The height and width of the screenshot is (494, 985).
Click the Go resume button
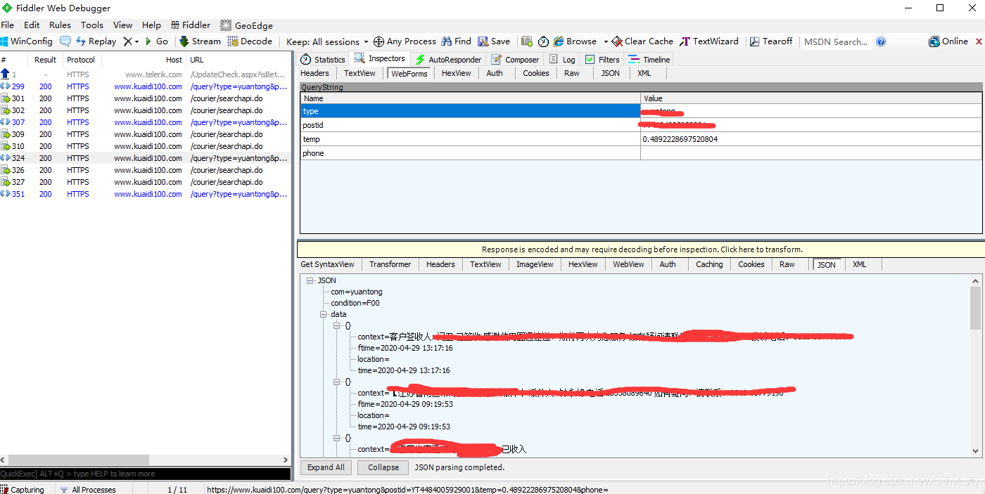coord(156,41)
